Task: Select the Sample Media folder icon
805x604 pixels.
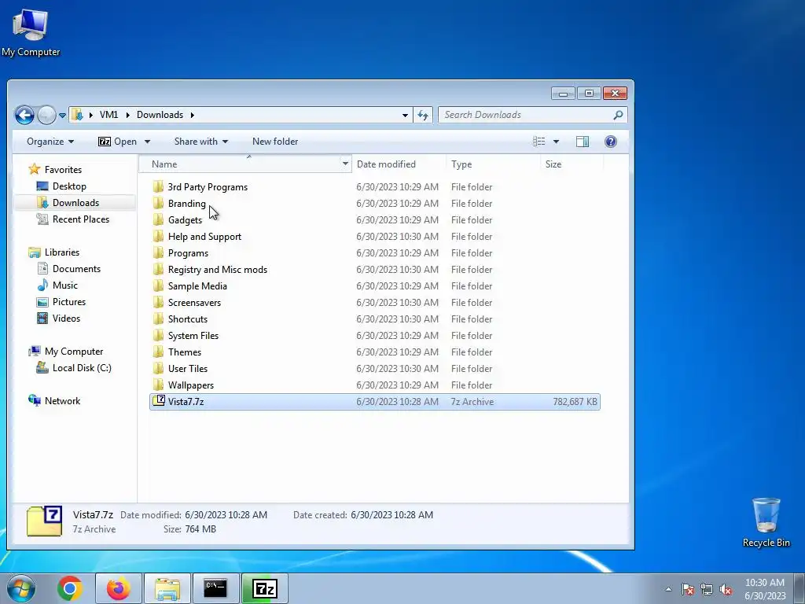Action: [159, 285]
